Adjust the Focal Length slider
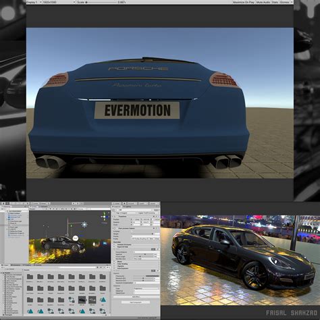Screen dimensions: 320x320 [143, 257]
